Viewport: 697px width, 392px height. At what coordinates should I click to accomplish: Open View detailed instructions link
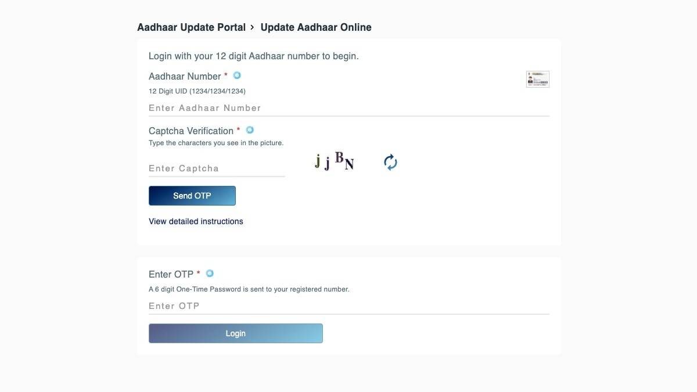196,221
